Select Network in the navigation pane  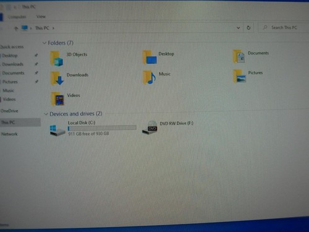click(9, 134)
